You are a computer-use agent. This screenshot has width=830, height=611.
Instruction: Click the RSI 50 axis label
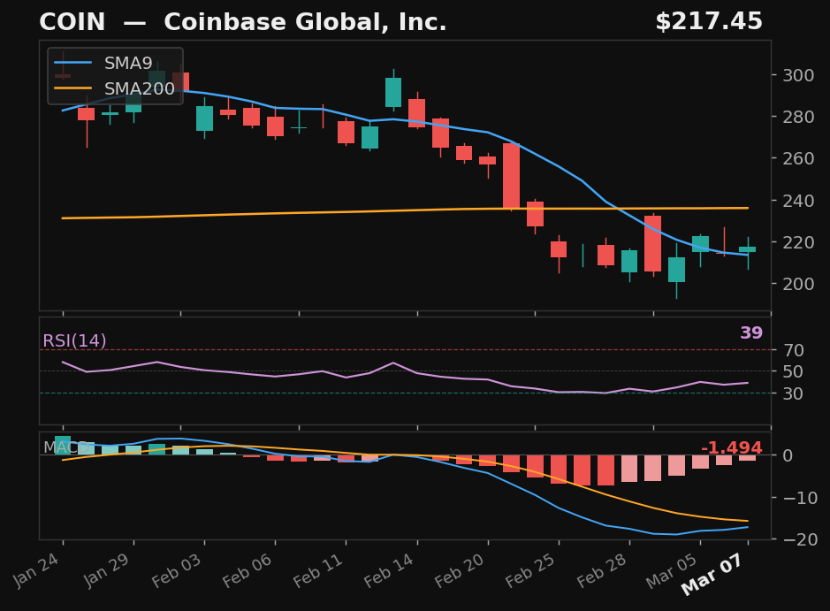794,371
